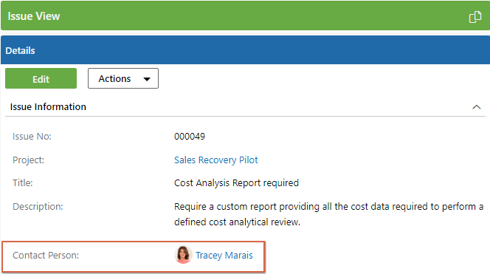Click Tracey Marais profile photo
This screenshot has width=490, height=277.
(183, 255)
